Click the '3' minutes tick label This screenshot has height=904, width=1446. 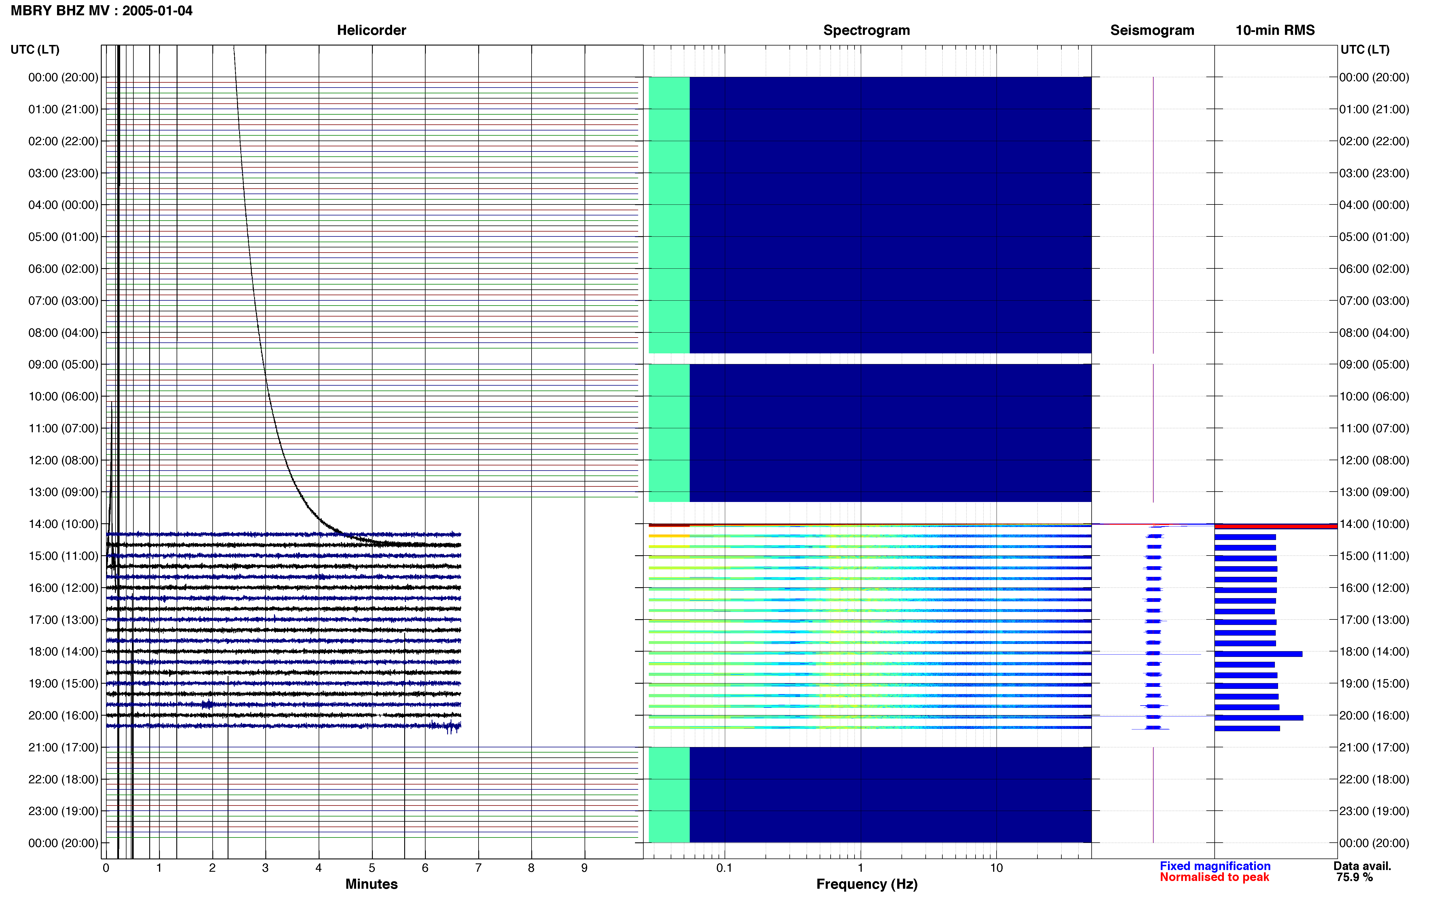(x=266, y=867)
